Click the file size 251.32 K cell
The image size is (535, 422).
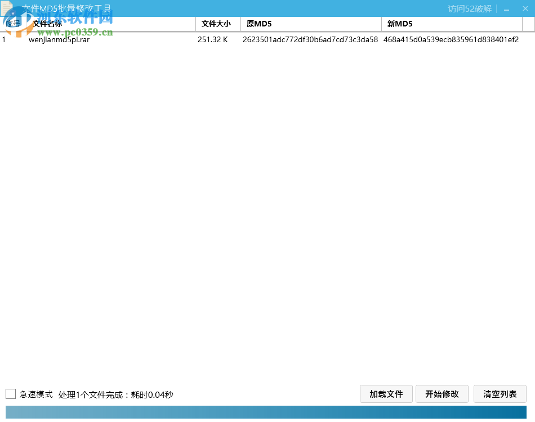click(x=212, y=40)
